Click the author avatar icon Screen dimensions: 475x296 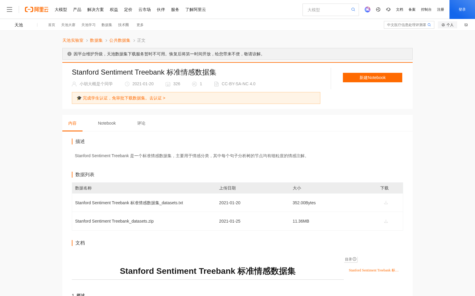(74, 84)
